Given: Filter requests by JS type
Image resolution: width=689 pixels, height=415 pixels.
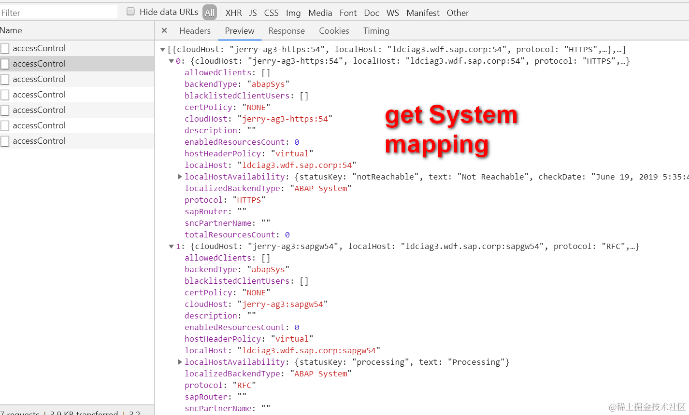Looking at the screenshot, I should [x=253, y=13].
